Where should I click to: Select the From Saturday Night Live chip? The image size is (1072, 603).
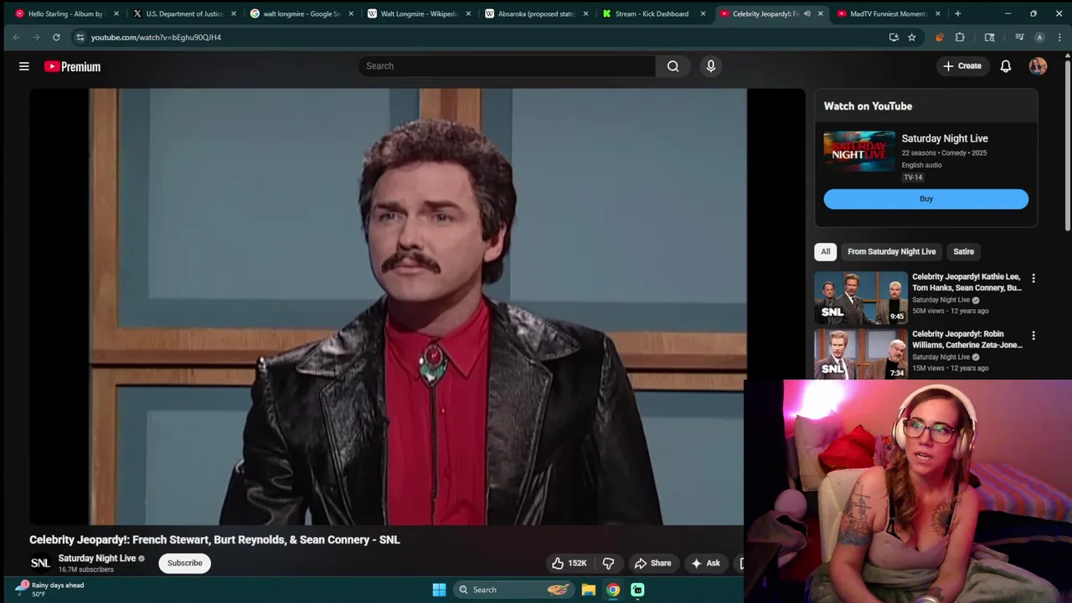click(x=891, y=251)
